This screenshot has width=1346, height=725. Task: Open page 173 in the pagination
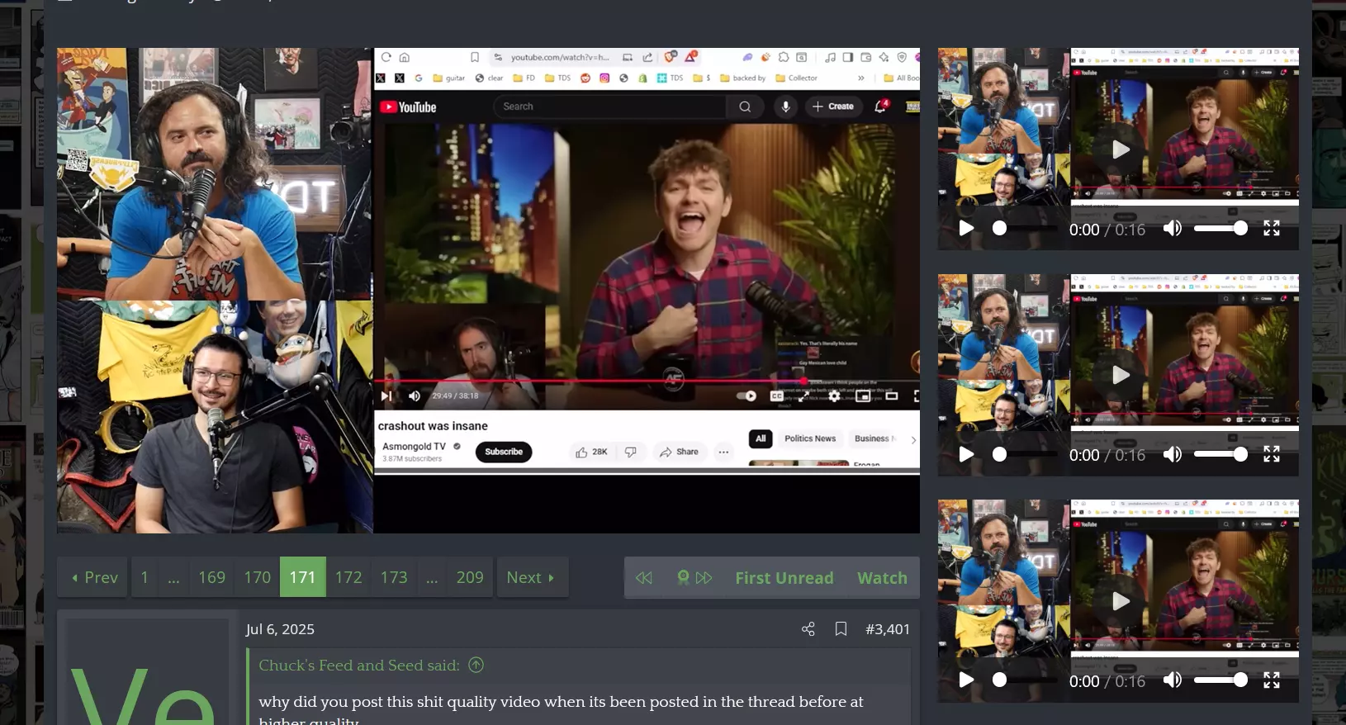click(394, 577)
